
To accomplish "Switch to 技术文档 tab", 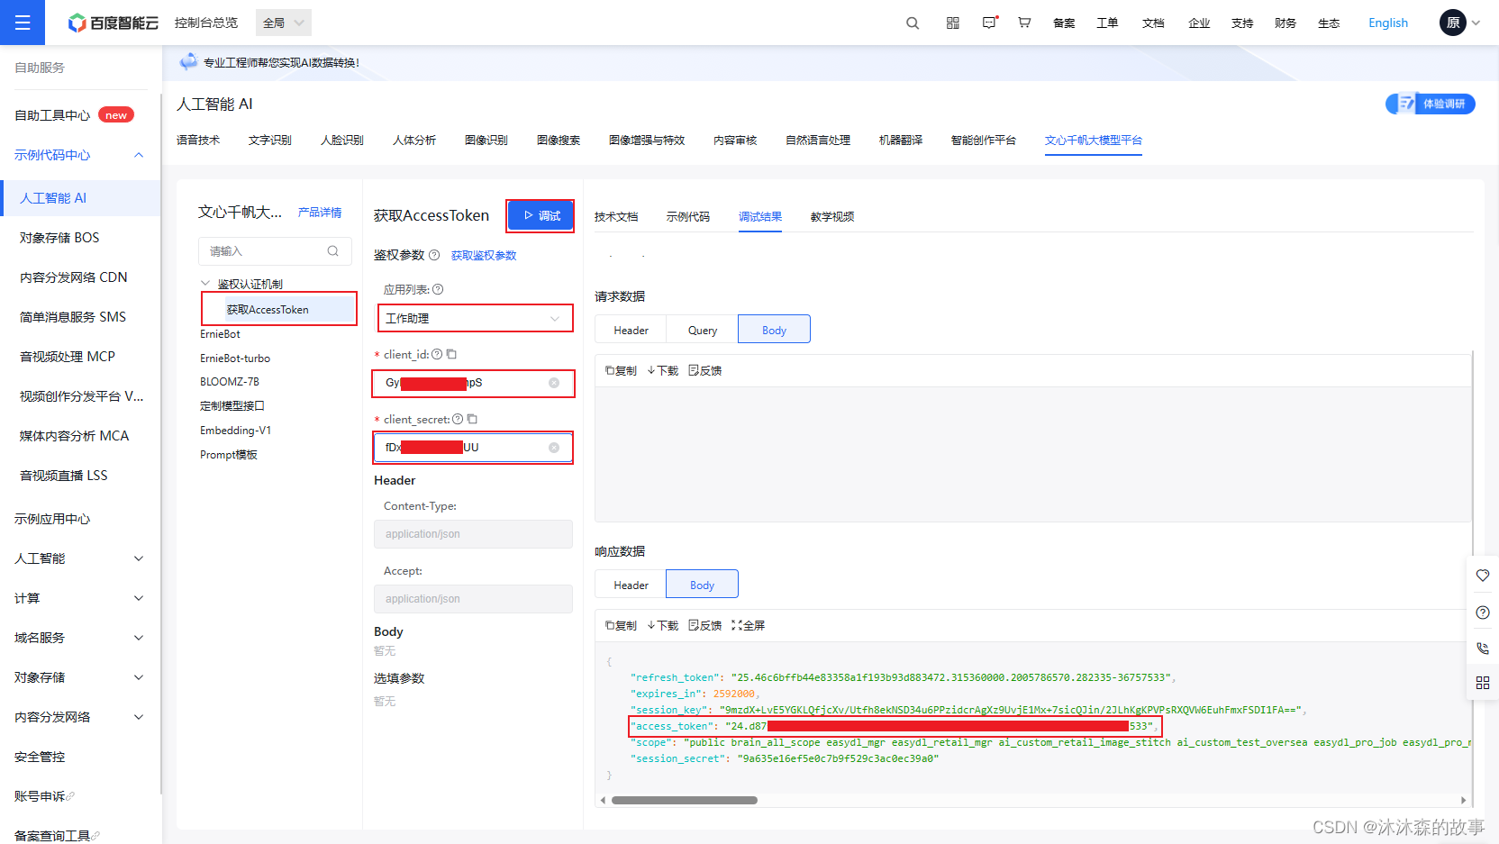I will click(616, 216).
